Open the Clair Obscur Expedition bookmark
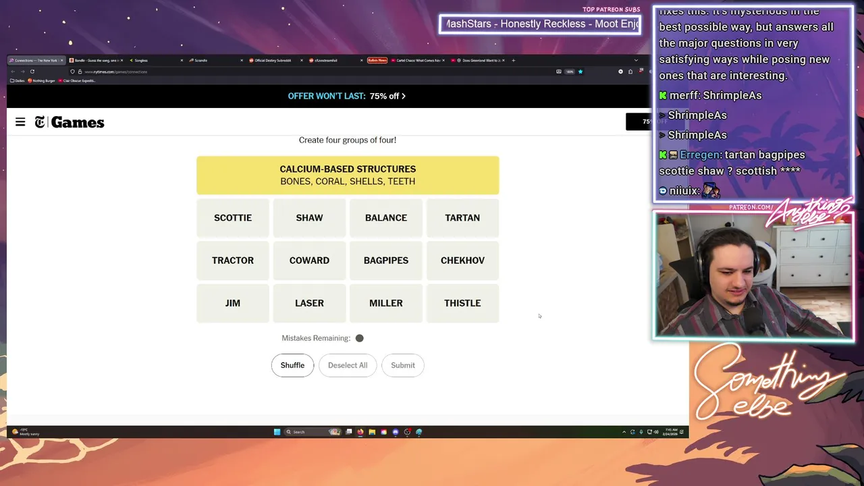The height and width of the screenshot is (486, 864). coord(77,80)
